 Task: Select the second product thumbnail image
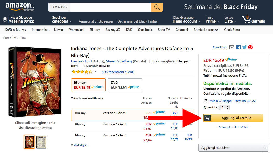(41, 142)
